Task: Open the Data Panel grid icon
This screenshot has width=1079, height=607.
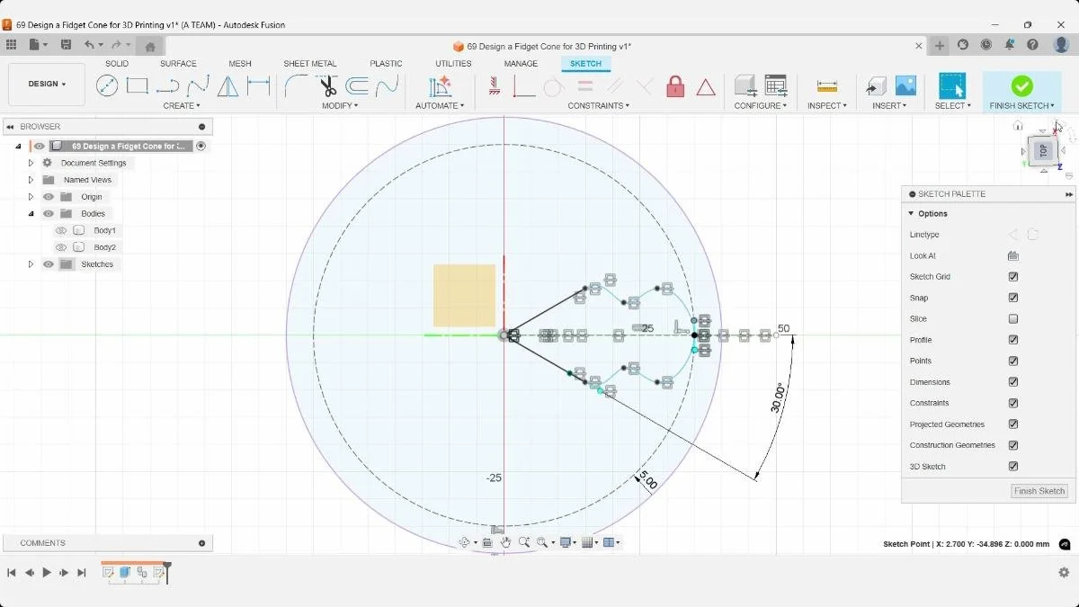Action: (11, 44)
